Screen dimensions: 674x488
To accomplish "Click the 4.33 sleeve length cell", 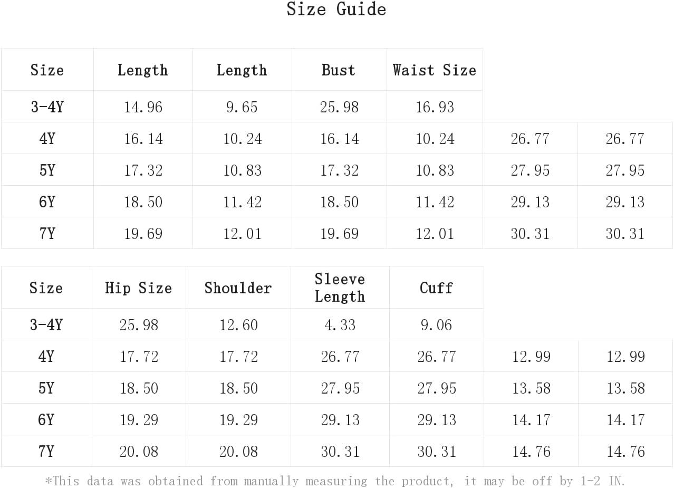I will point(340,325).
